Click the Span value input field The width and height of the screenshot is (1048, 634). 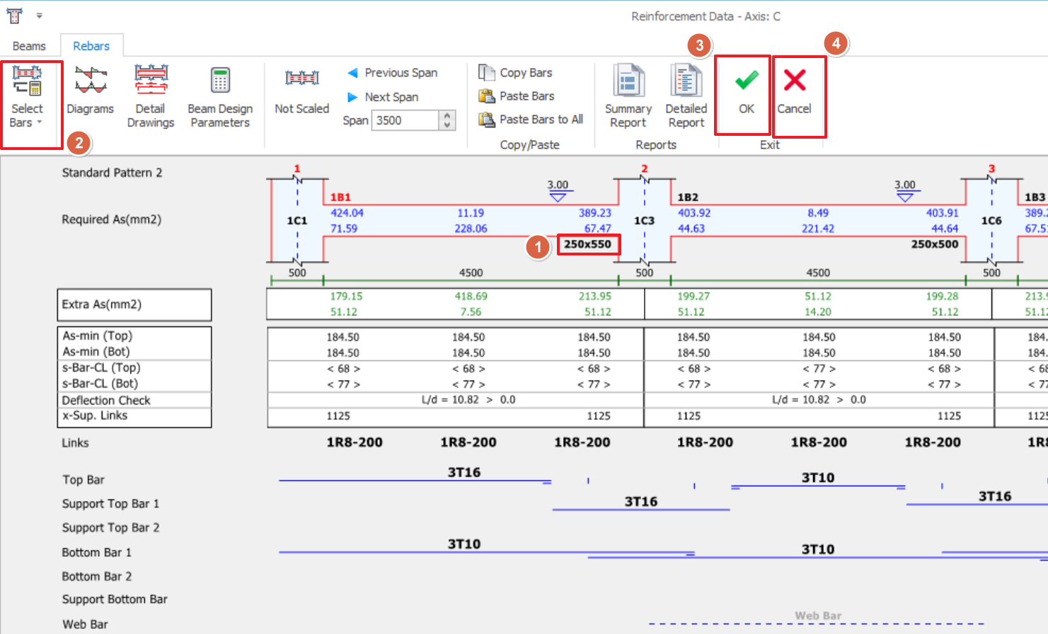(x=405, y=120)
